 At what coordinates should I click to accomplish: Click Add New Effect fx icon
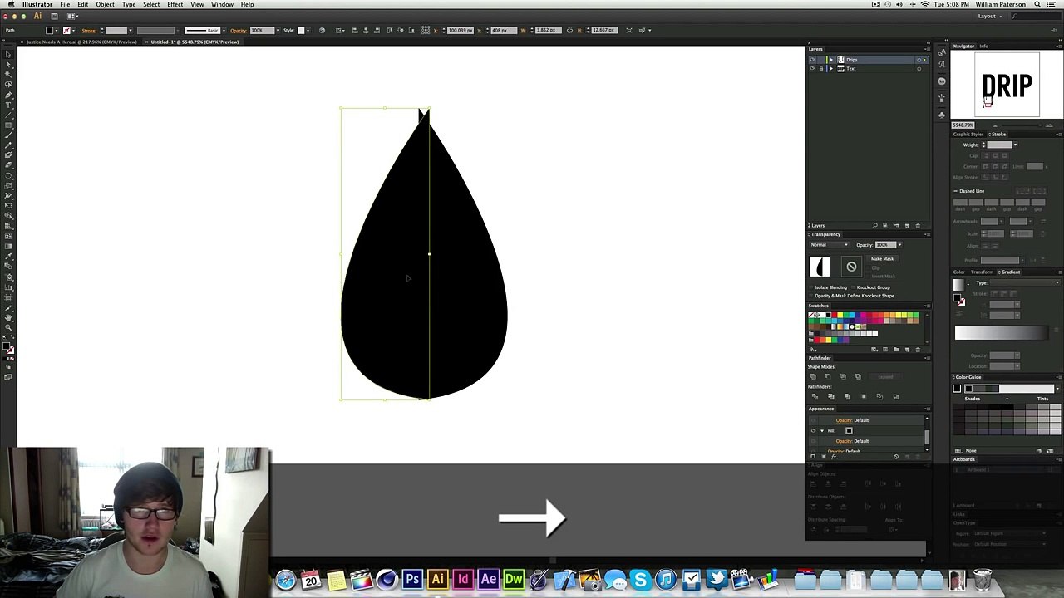pyautogui.click(x=835, y=457)
